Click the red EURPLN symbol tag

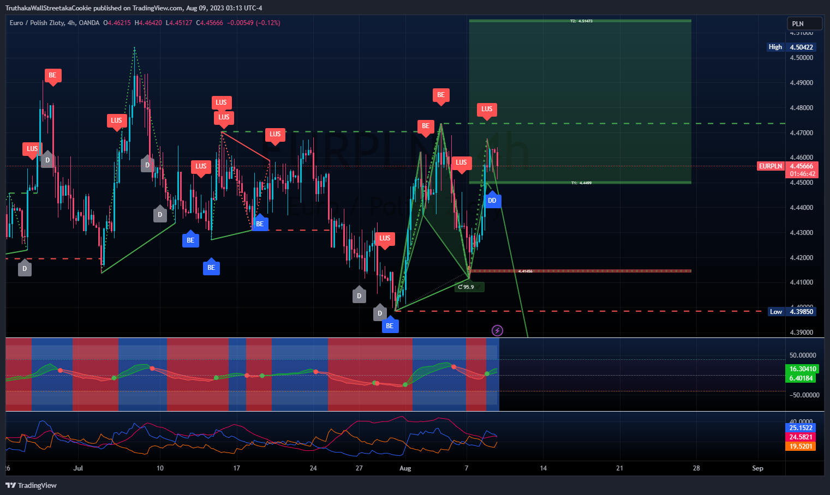[x=771, y=166]
